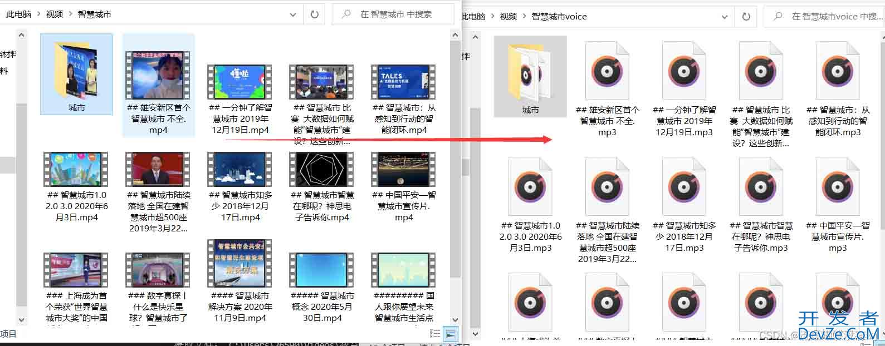Select 智慧城市1.0 2.0 3.0 2020年6月3日.mp4 thumbnail
The width and height of the screenshot is (885, 346).
(x=76, y=169)
